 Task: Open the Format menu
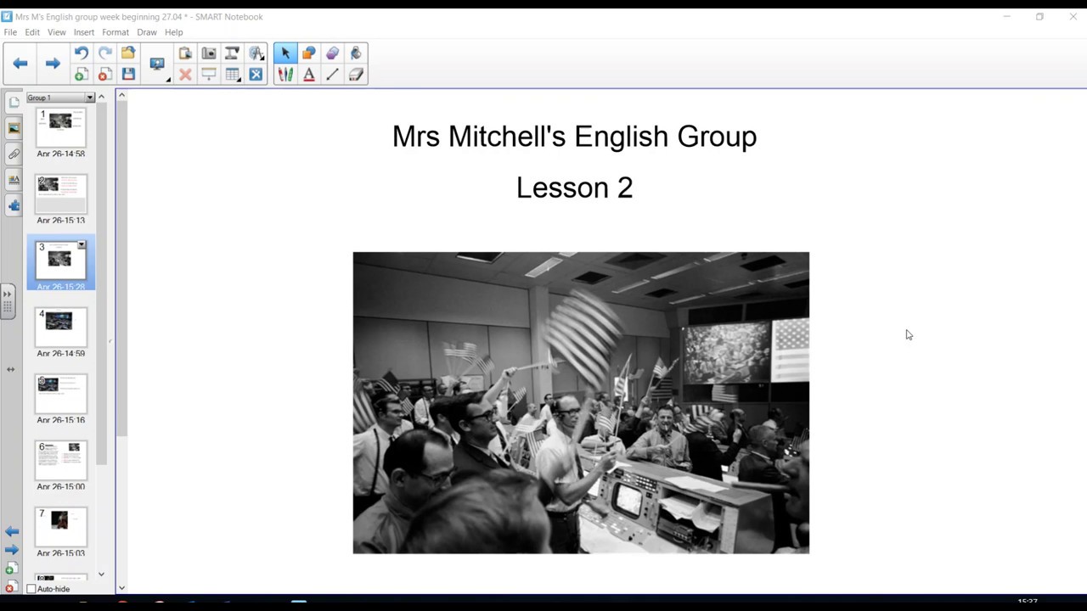click(115, 32)
